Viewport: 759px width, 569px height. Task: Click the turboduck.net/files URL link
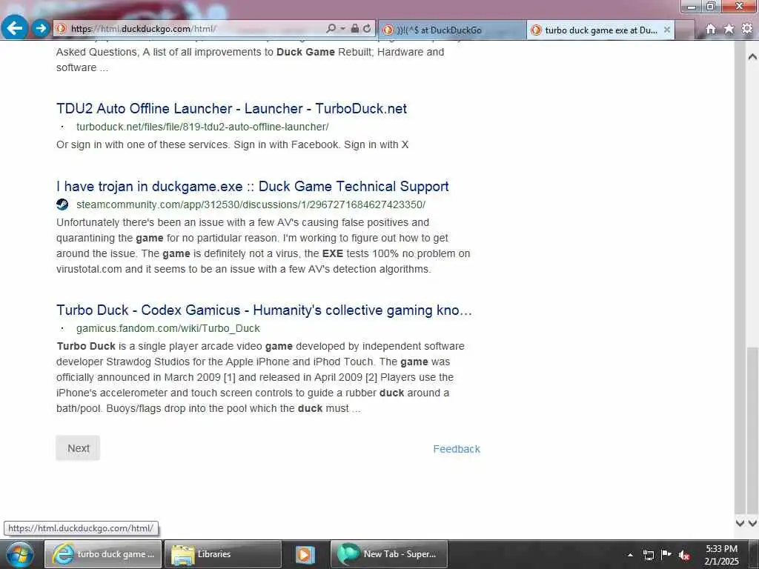(x=202, y=127)
